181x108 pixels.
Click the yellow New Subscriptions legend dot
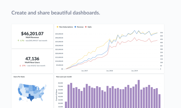click(x=58, y=27)
